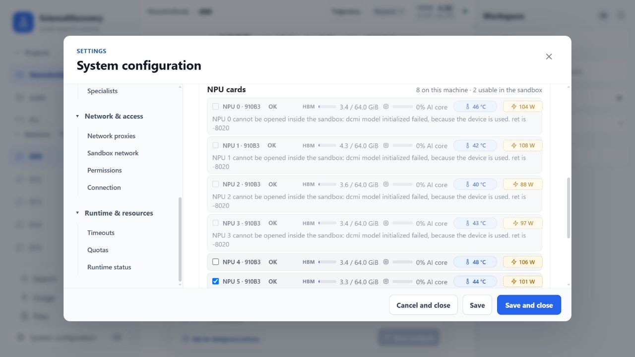Close the System configuration dialog
Image resolution: width=635 pixels, height=357 pixels.
pyautogui.click(x=549, y=57)
